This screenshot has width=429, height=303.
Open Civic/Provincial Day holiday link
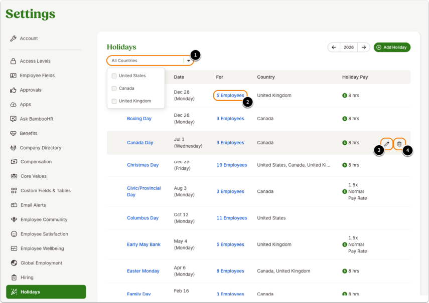[144, 191]
